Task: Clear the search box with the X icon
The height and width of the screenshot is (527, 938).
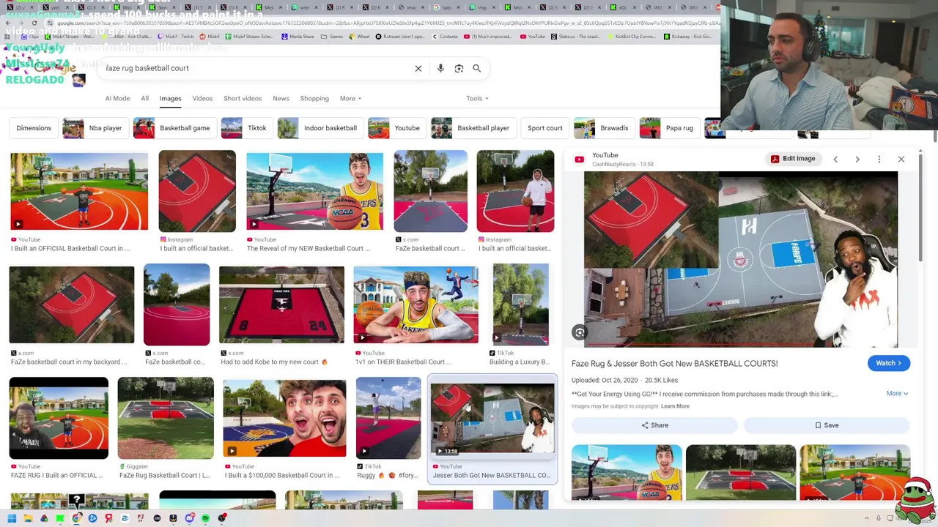Action: tap(418, 68)
